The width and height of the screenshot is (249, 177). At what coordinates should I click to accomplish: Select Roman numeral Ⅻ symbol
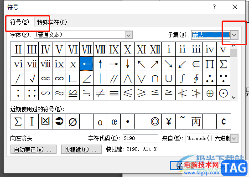(155, 49)
